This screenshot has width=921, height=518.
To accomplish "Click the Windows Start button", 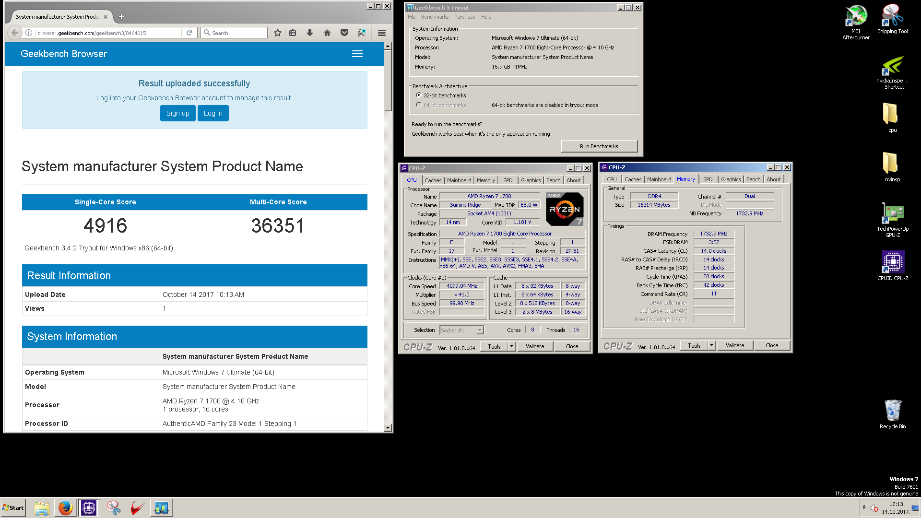I will tap(13, 508).
